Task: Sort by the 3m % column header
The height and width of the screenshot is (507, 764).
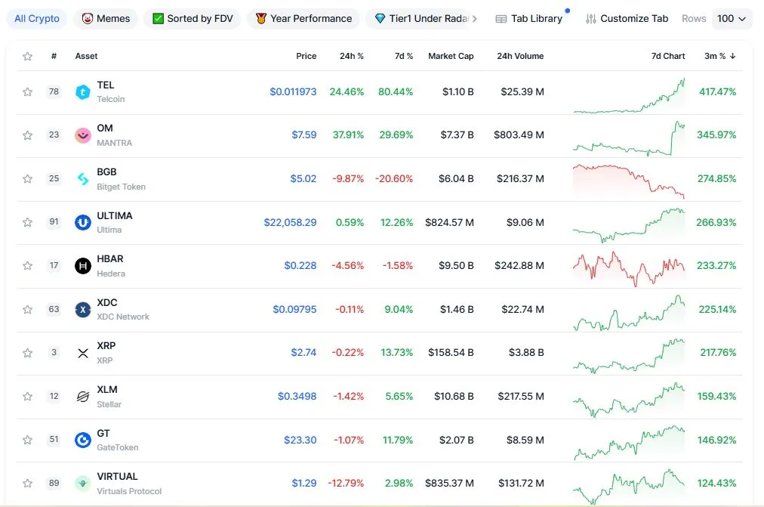Action: coord(719,56)
